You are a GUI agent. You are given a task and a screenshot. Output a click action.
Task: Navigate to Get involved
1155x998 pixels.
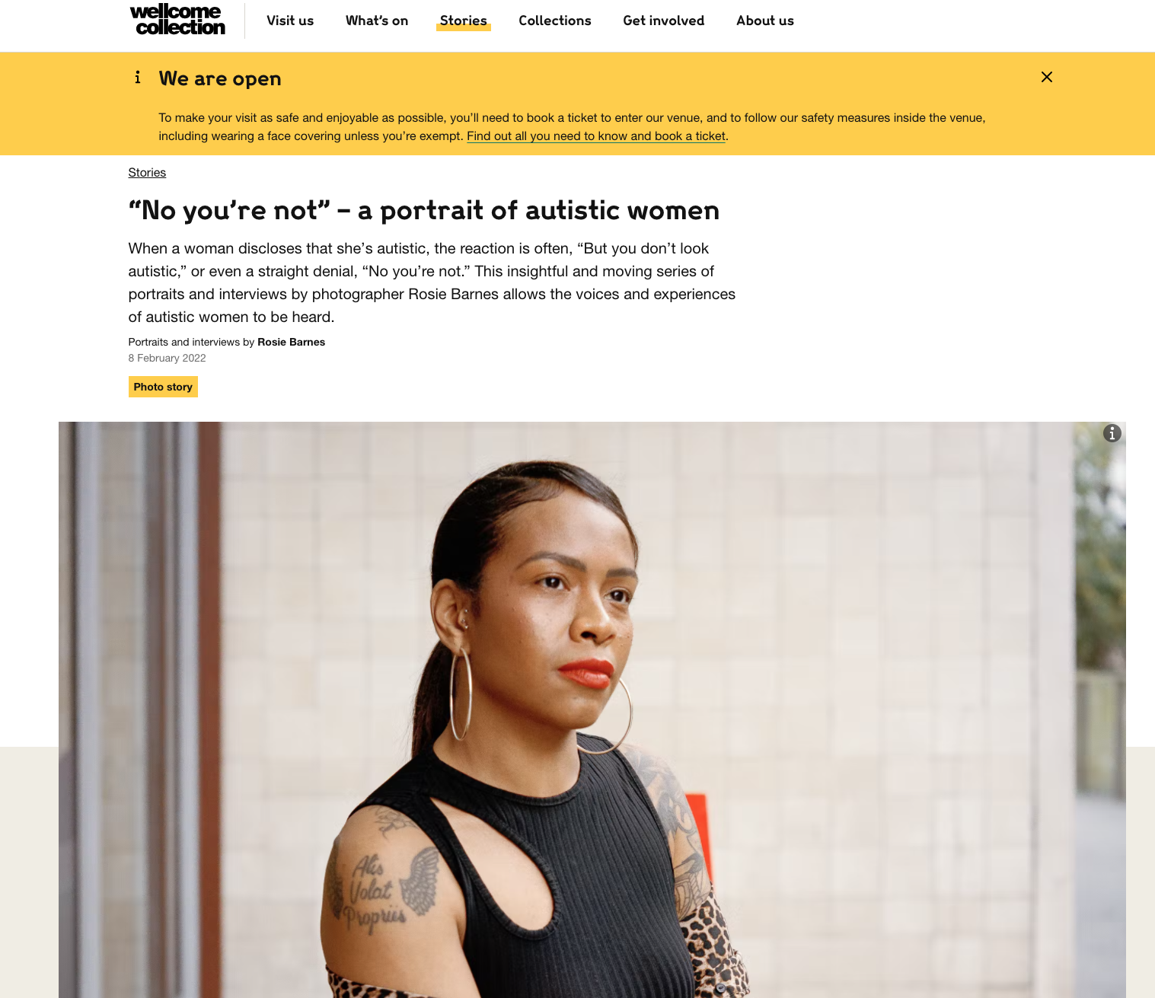pyautogui.click(x=664, y=21)
